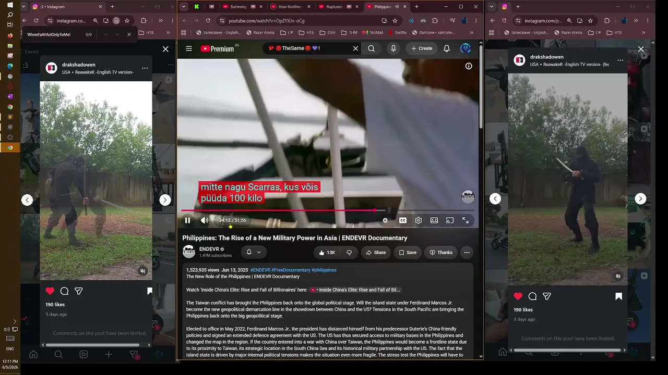Show hidden toolbar items in the right Instagram window
Screen dimensions: 668x375
pyautogui.click(x=636, y=20)
